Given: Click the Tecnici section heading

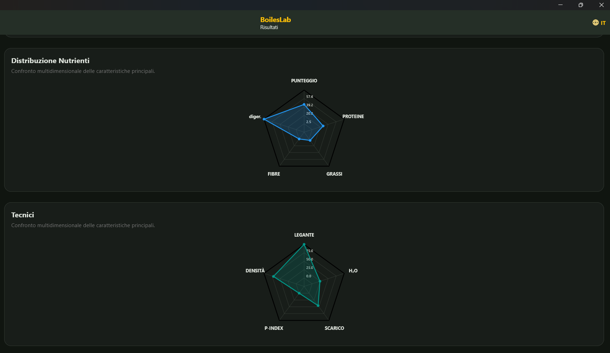Looking at the screenshot, I should 22,215.
